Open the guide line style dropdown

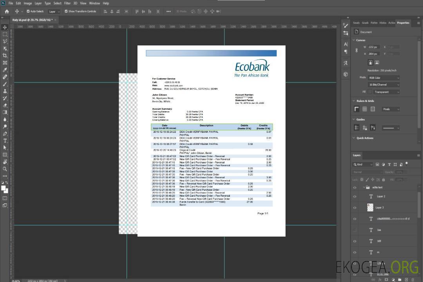tap(391, 128)
